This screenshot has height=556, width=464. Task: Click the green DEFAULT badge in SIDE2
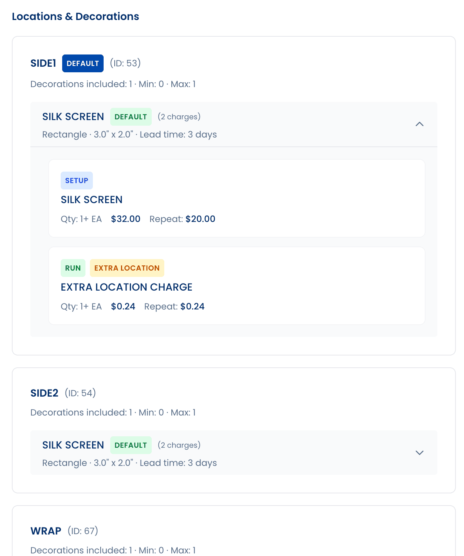click(131, 445)
